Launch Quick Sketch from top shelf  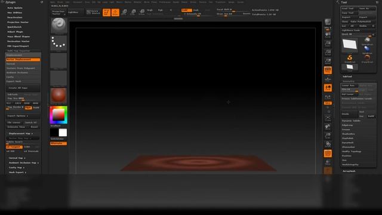[93, 12]
